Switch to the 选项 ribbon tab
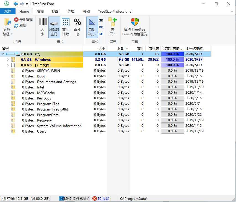236x202 pixels. point(71,12)
